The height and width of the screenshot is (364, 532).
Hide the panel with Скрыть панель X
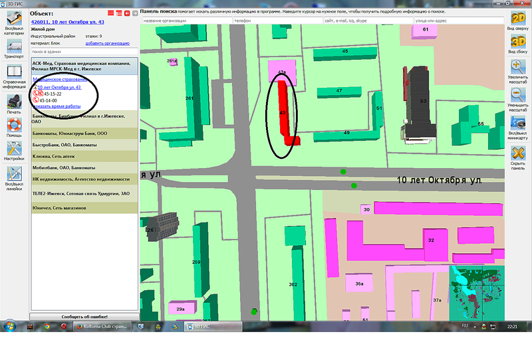[x=518, y=153]
